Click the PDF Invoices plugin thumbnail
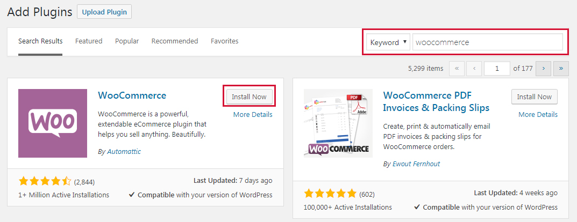This screenshot has height=222, width=577. [338, 123]
